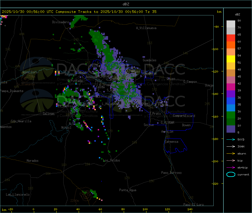Select the Pampa_Diamante map label
The width and height of the screenshot is (252, 213).
pyautogui.click(x=11, y=91)
